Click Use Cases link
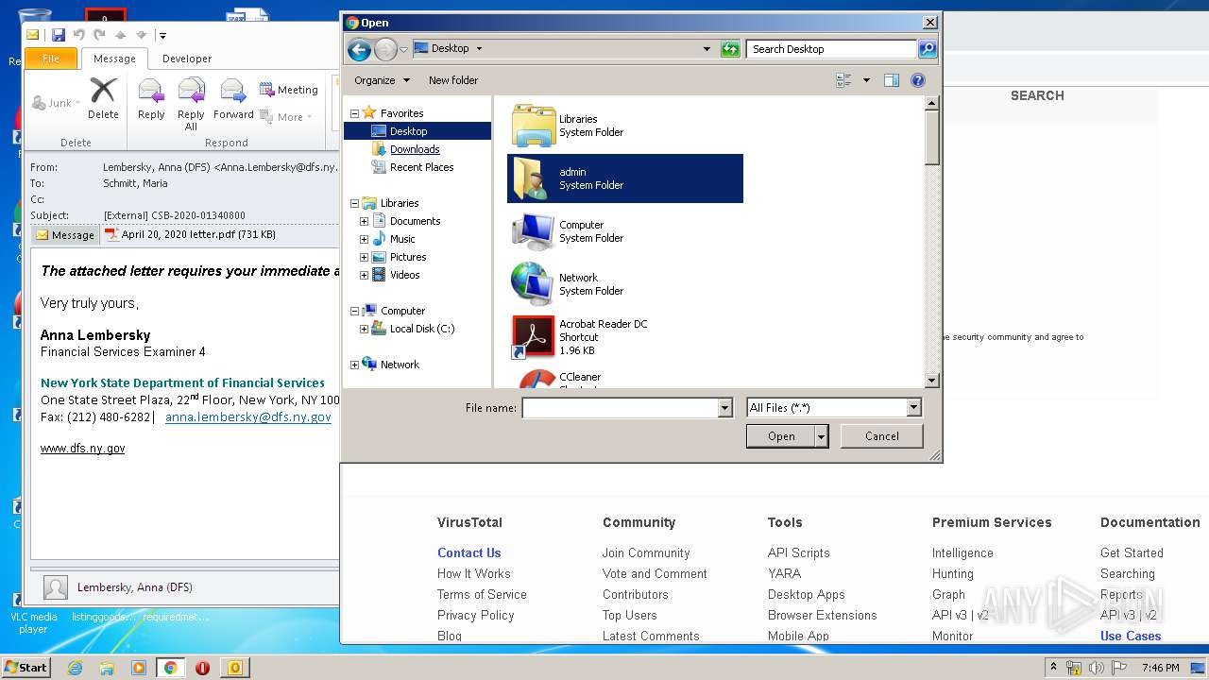 1131,636
